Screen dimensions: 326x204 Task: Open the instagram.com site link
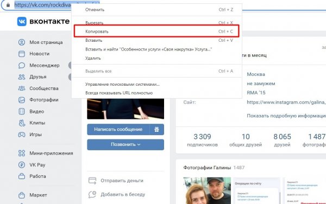pos(286,103)
